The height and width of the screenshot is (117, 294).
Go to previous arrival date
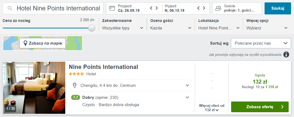tap(151, 8)
